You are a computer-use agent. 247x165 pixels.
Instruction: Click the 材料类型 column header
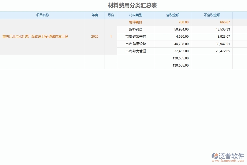pyautogui.click(x=135, y=15)
